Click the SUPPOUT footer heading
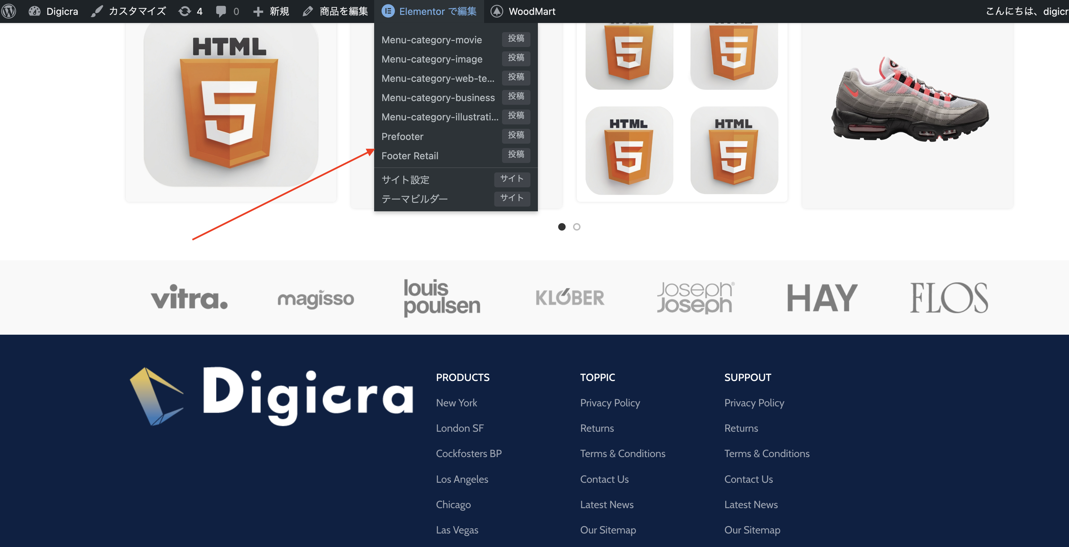Image resolution: width=1069 pixels, height=547 pixels. [748, 377]
